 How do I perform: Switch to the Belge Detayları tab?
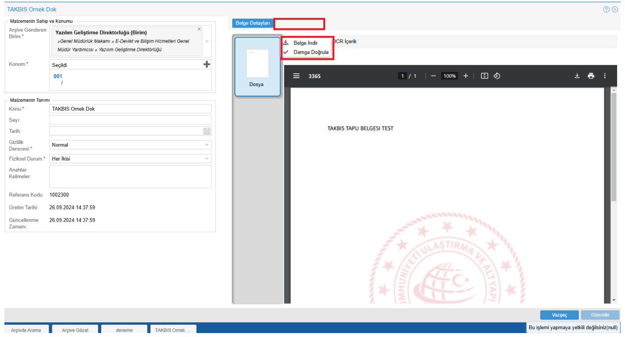(x=252, y=23)
